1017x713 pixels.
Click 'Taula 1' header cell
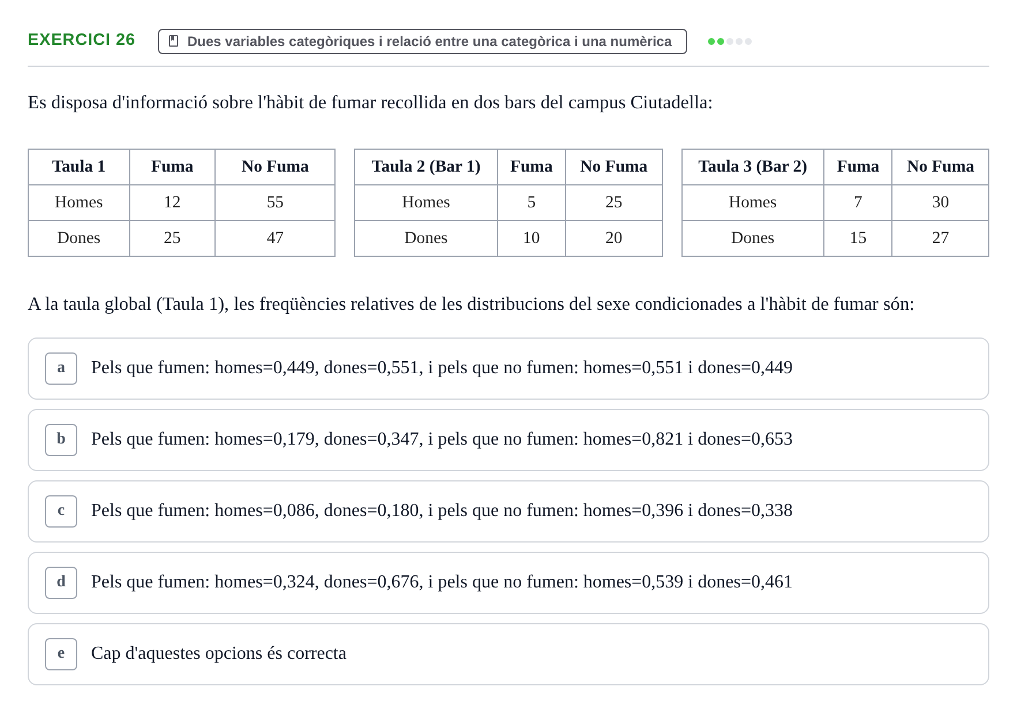point(79,167)
